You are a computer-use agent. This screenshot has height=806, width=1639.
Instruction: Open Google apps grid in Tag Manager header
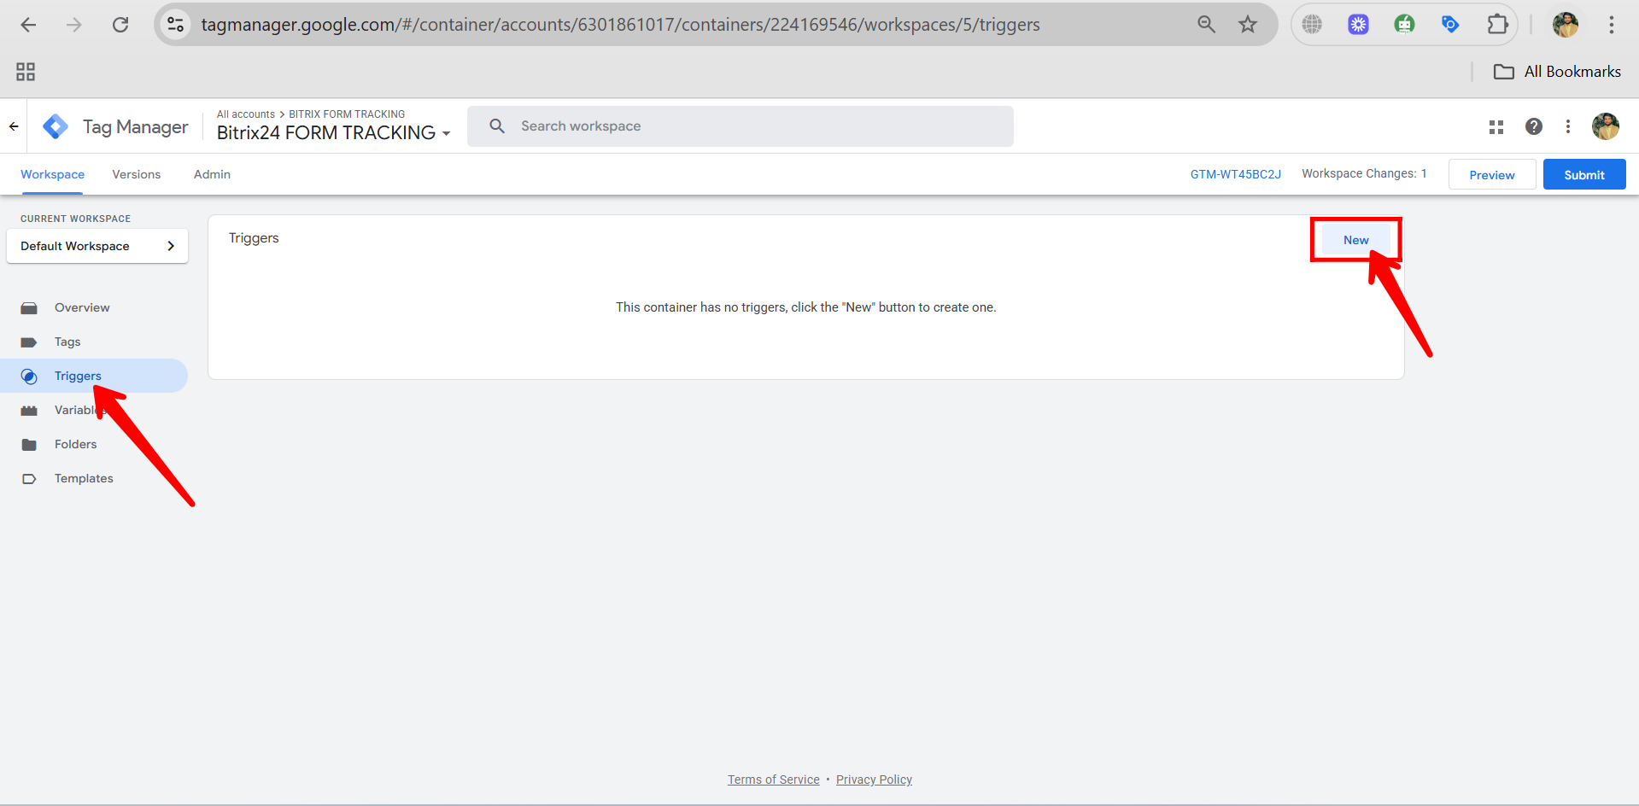pyautogui.click(x=1496, y=126)
